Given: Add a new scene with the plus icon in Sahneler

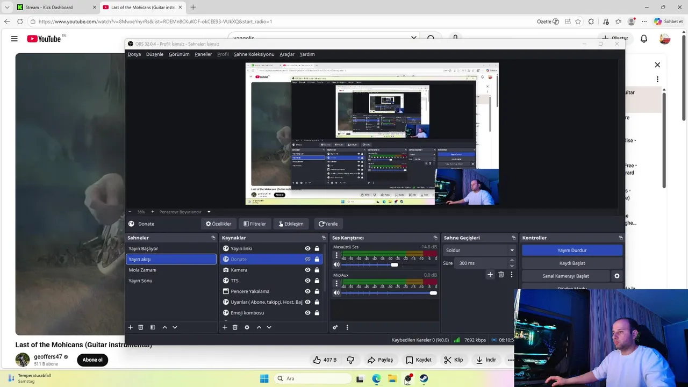Looking at the screenshot, I should [x=130, y=327].
